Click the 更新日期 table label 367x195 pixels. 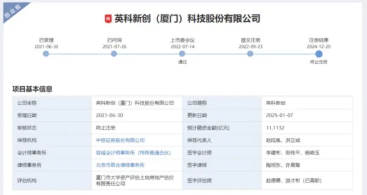tap(197, 115)
